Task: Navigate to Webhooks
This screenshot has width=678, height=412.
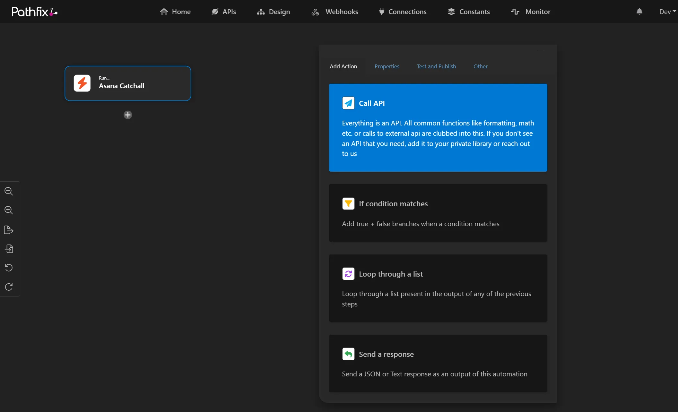Action: [335, 12]
